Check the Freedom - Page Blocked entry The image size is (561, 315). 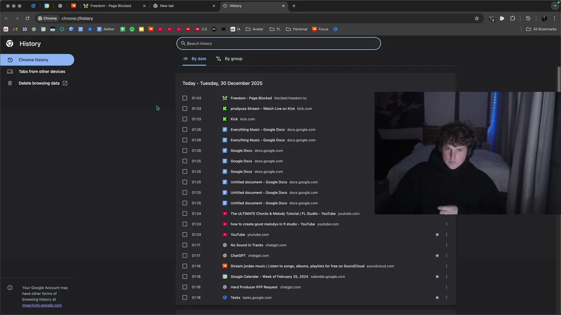[185, 98]
